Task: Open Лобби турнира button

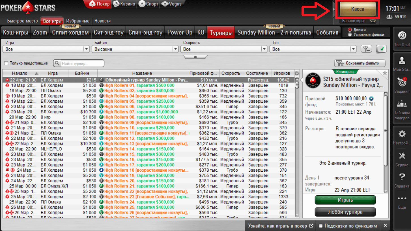Action: click(345, 212)
